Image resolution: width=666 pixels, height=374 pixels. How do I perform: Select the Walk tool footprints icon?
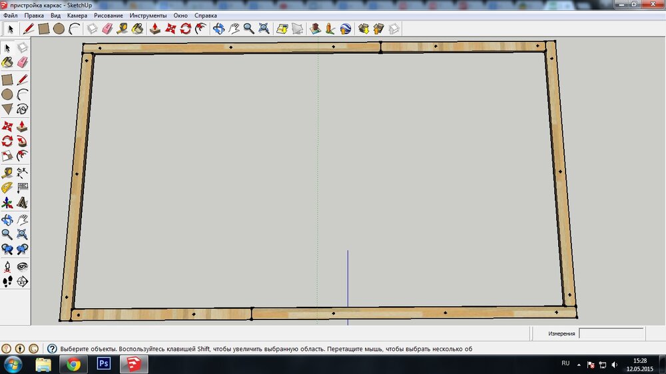click(x=7, y=281)
